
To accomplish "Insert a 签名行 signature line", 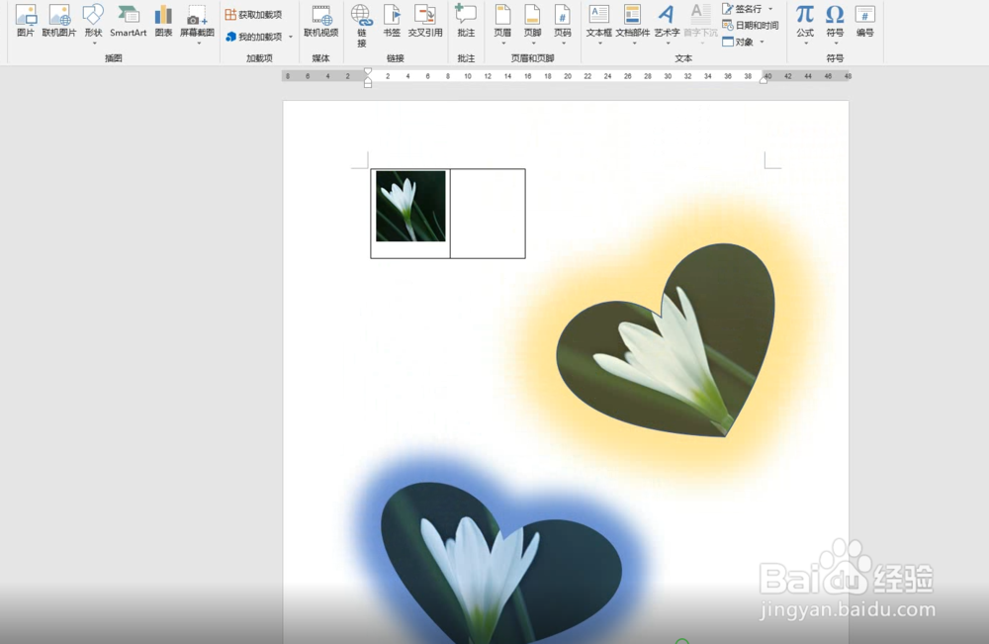I will tap(743, 9).
